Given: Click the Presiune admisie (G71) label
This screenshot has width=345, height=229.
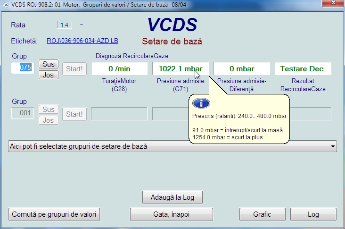Looking at the screenshot, I should click(x=181, y=85).
